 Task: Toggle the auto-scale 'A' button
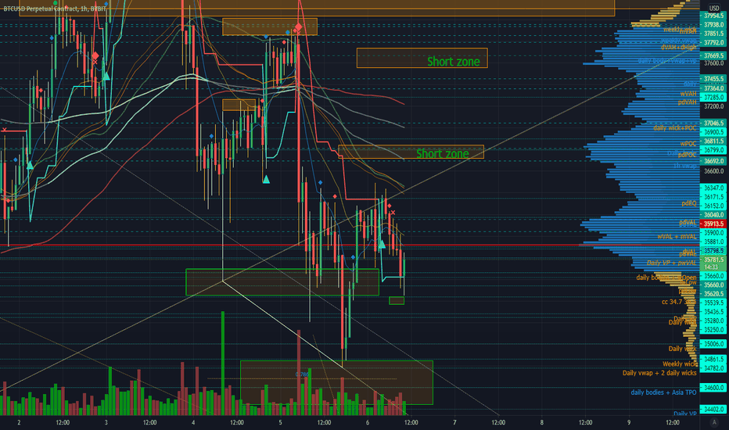click(x=714, y=422)
